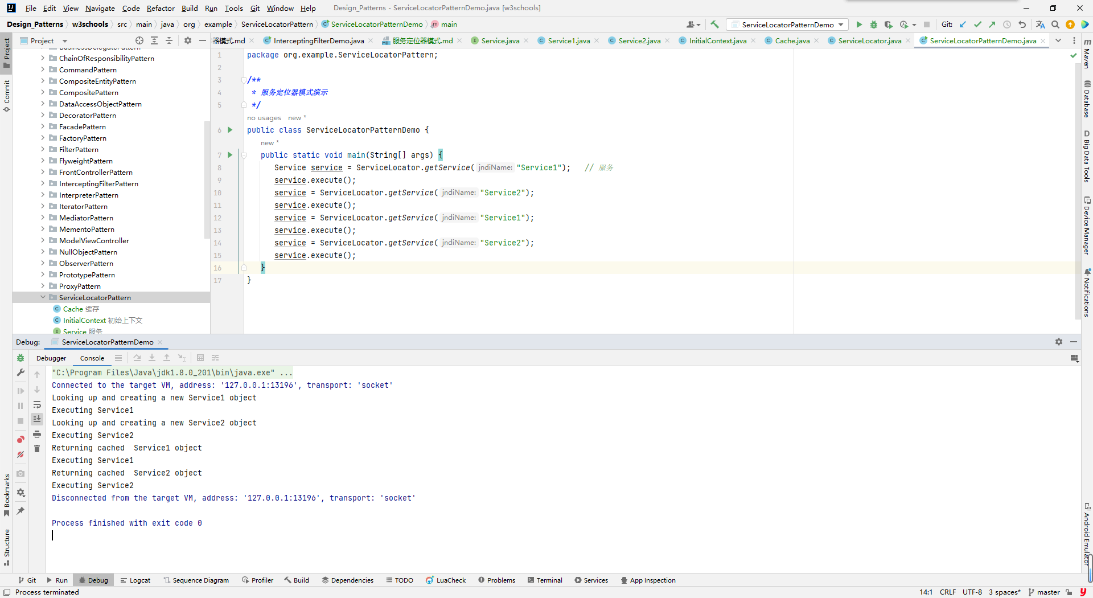
Task: Open the Refactor menu
Action: click(x=161, y=8)
